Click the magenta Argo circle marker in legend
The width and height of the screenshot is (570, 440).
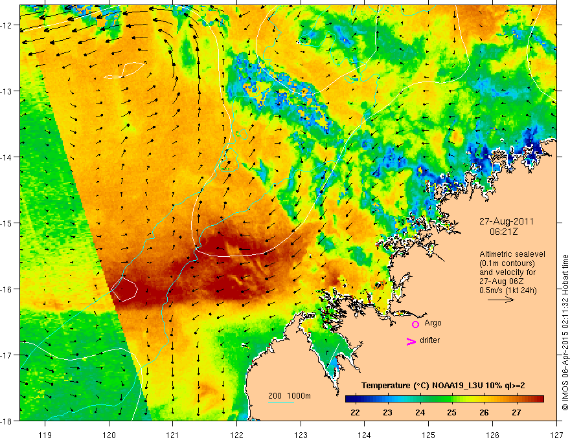pos(415,324)
